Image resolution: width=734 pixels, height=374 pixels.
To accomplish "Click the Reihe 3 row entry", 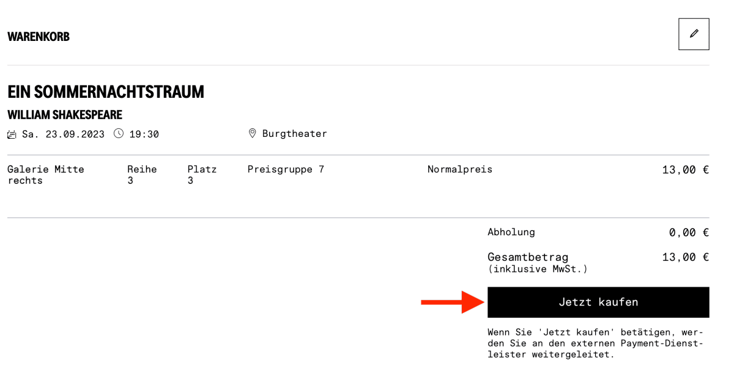I will 142,175.
